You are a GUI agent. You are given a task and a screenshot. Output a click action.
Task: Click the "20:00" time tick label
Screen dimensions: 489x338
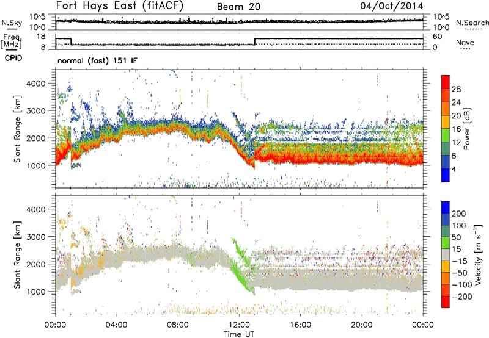(362, 325)
